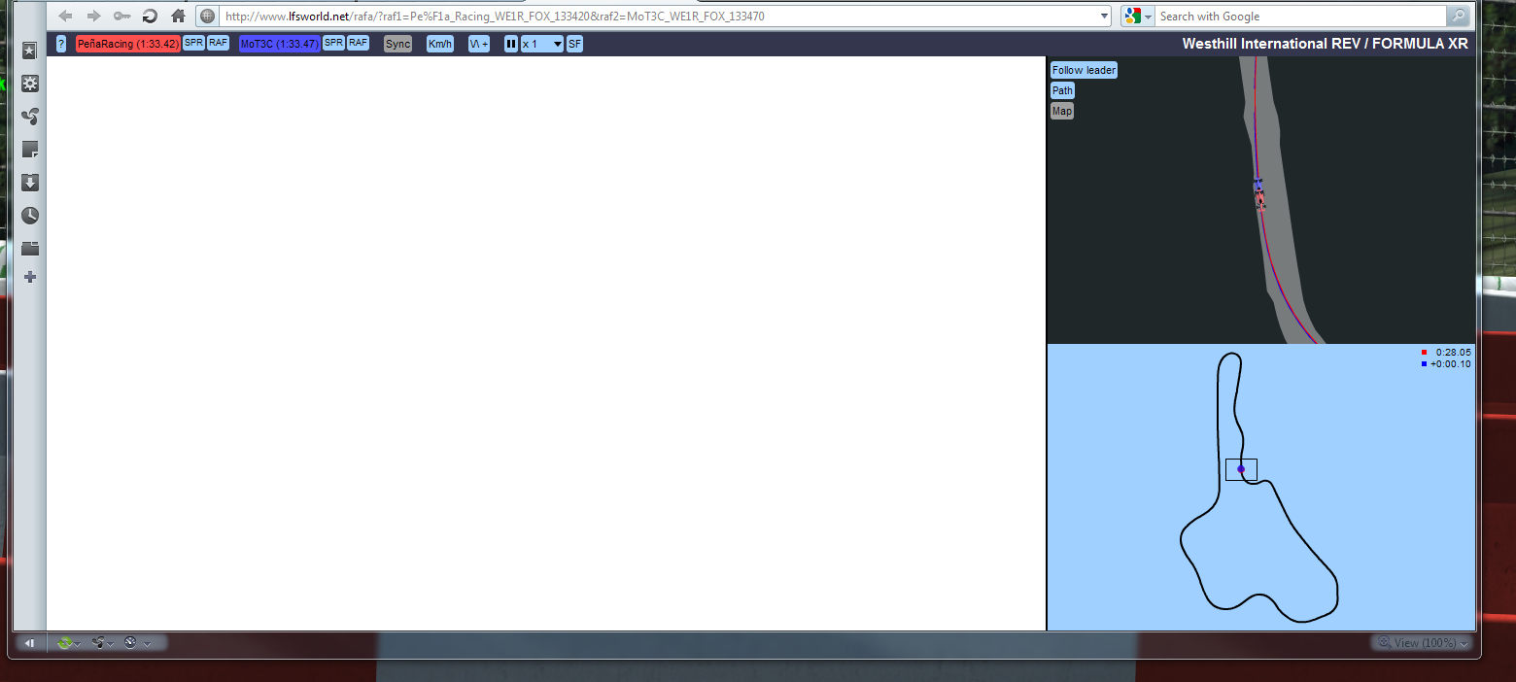Click the URL address field

pos(656,16)
